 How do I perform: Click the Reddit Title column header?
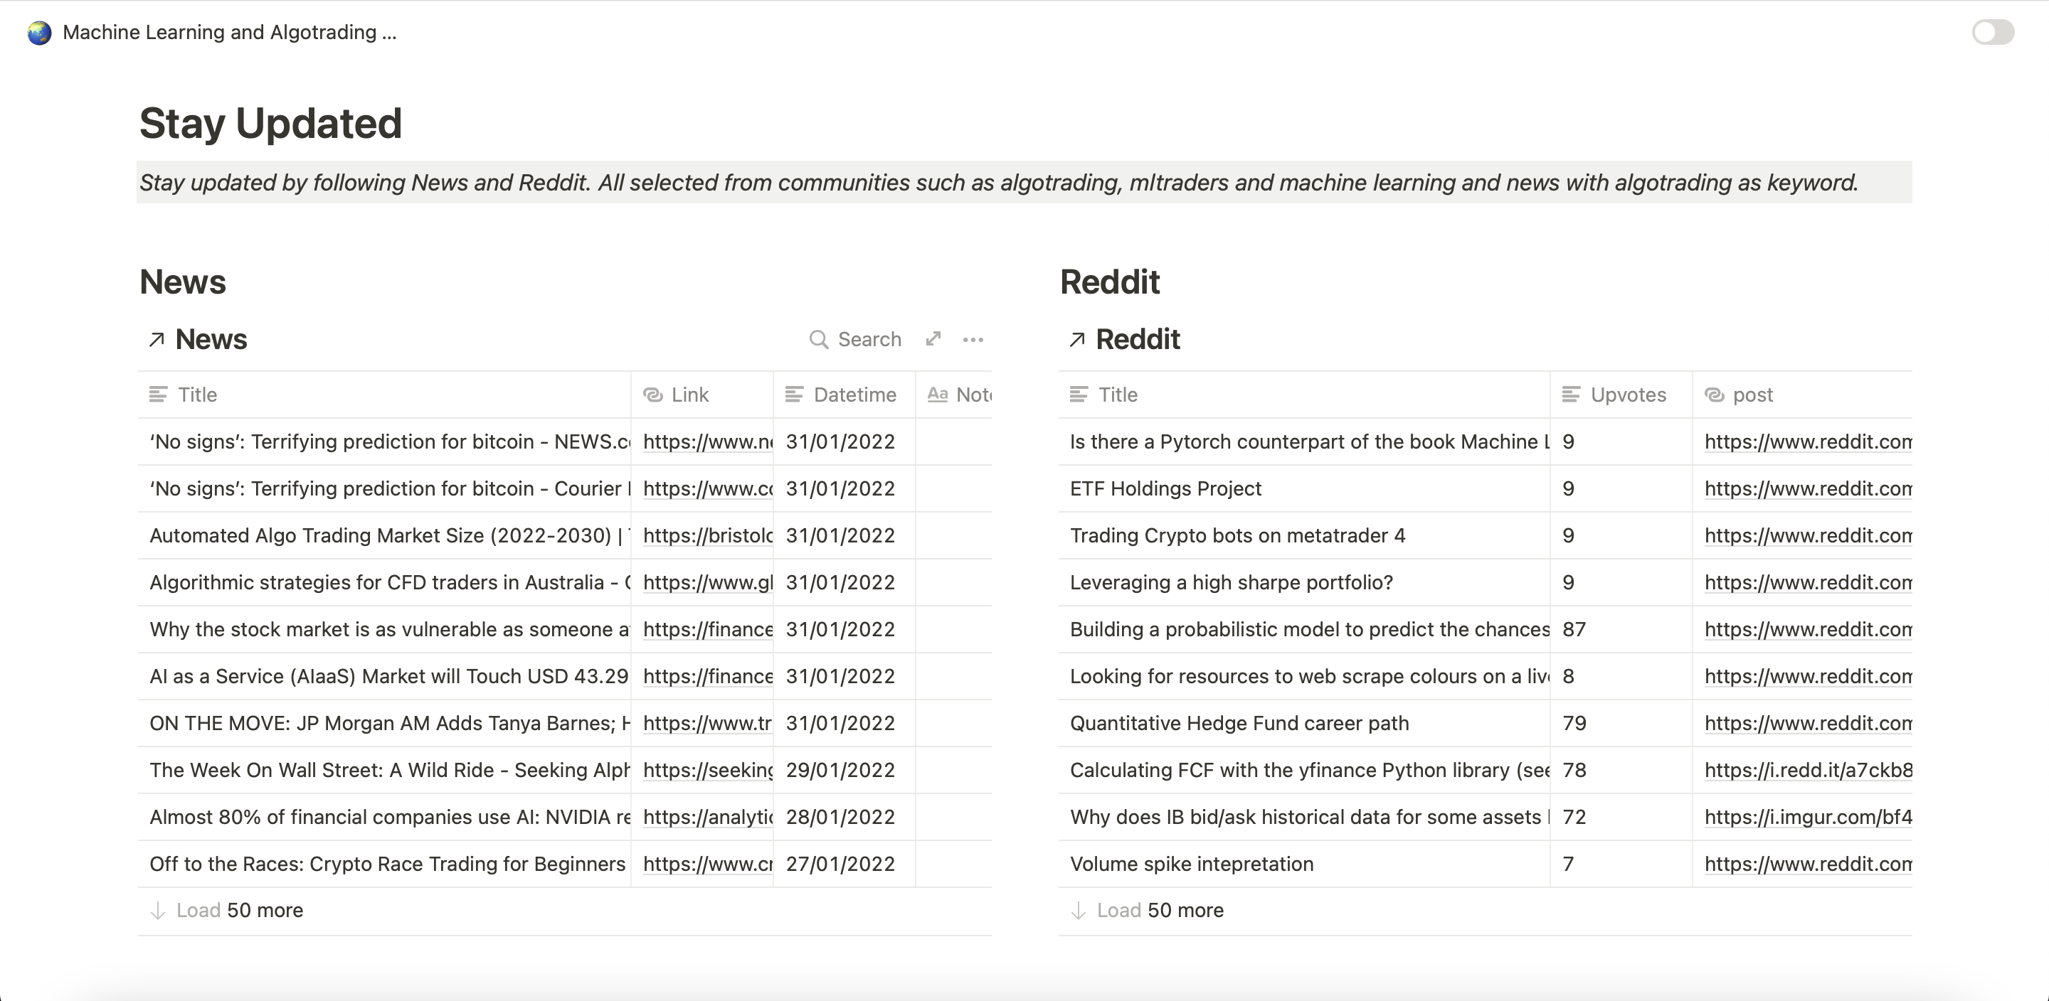pyautogui.click(x=1118, y=395)
